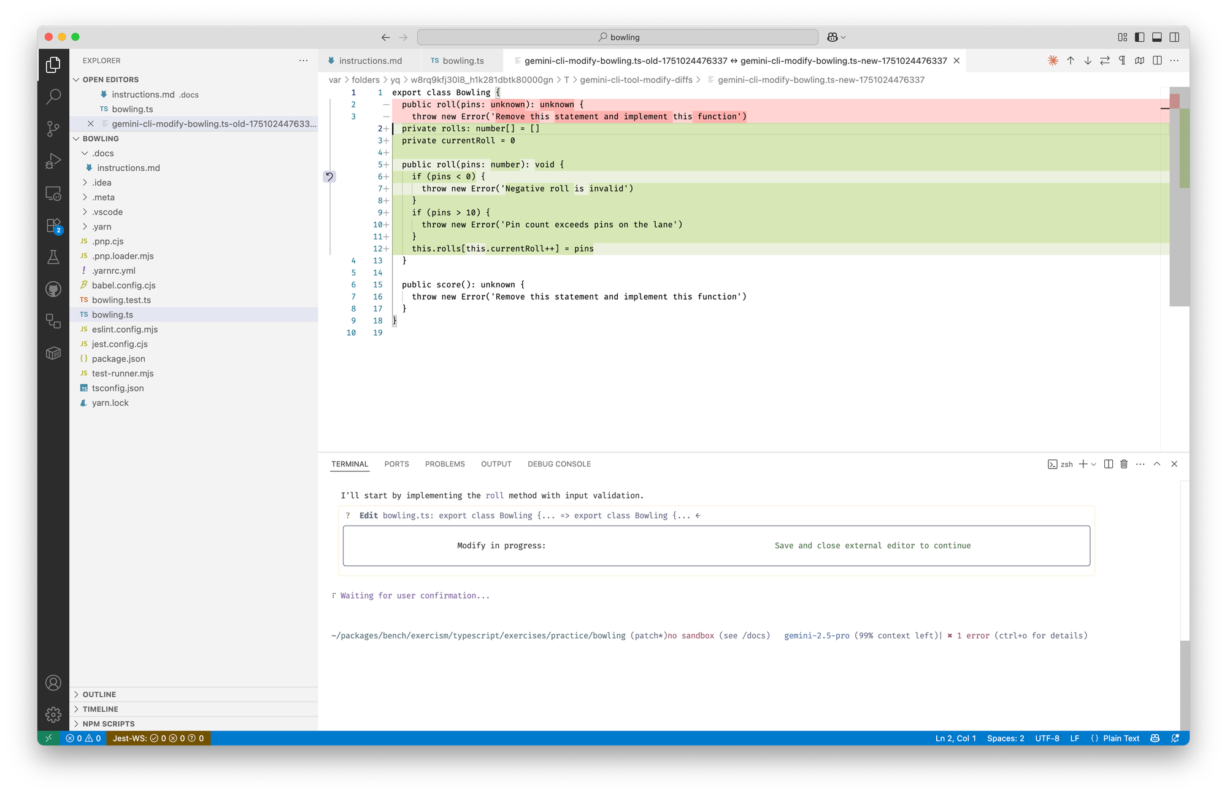
Task: Create a new terminal with plus
Action: [x=1083, y=464]
